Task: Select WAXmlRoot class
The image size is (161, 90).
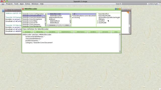Action: pos(58,23)
